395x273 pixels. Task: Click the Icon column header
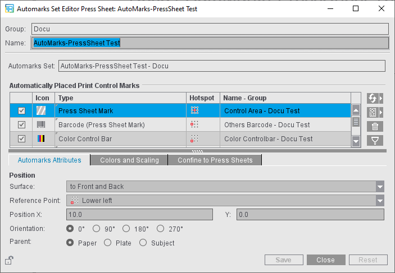(x=43, y=98)
